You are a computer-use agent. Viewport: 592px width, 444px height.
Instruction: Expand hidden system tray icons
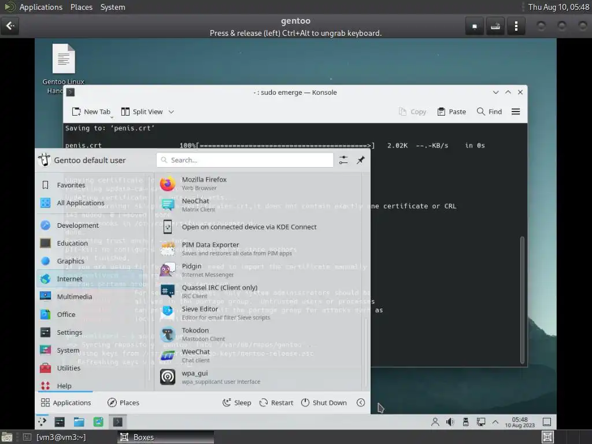495,422
